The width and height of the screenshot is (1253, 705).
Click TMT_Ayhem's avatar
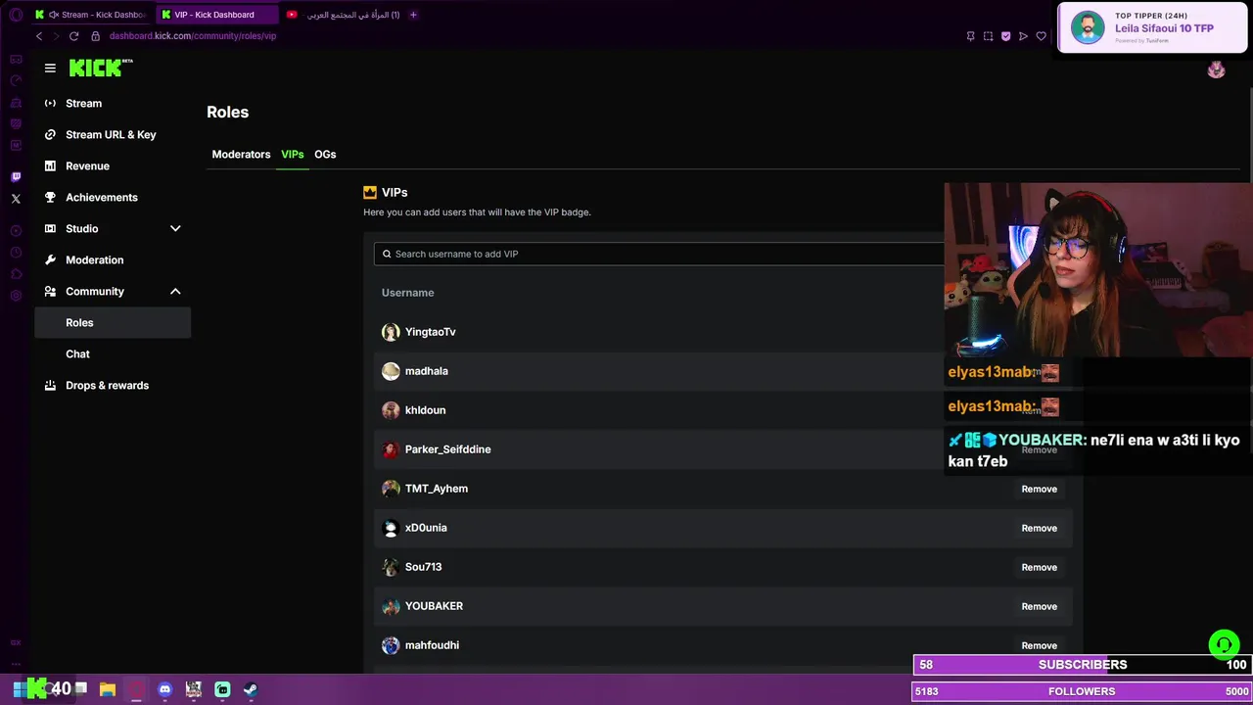click(x=391, y=489)
